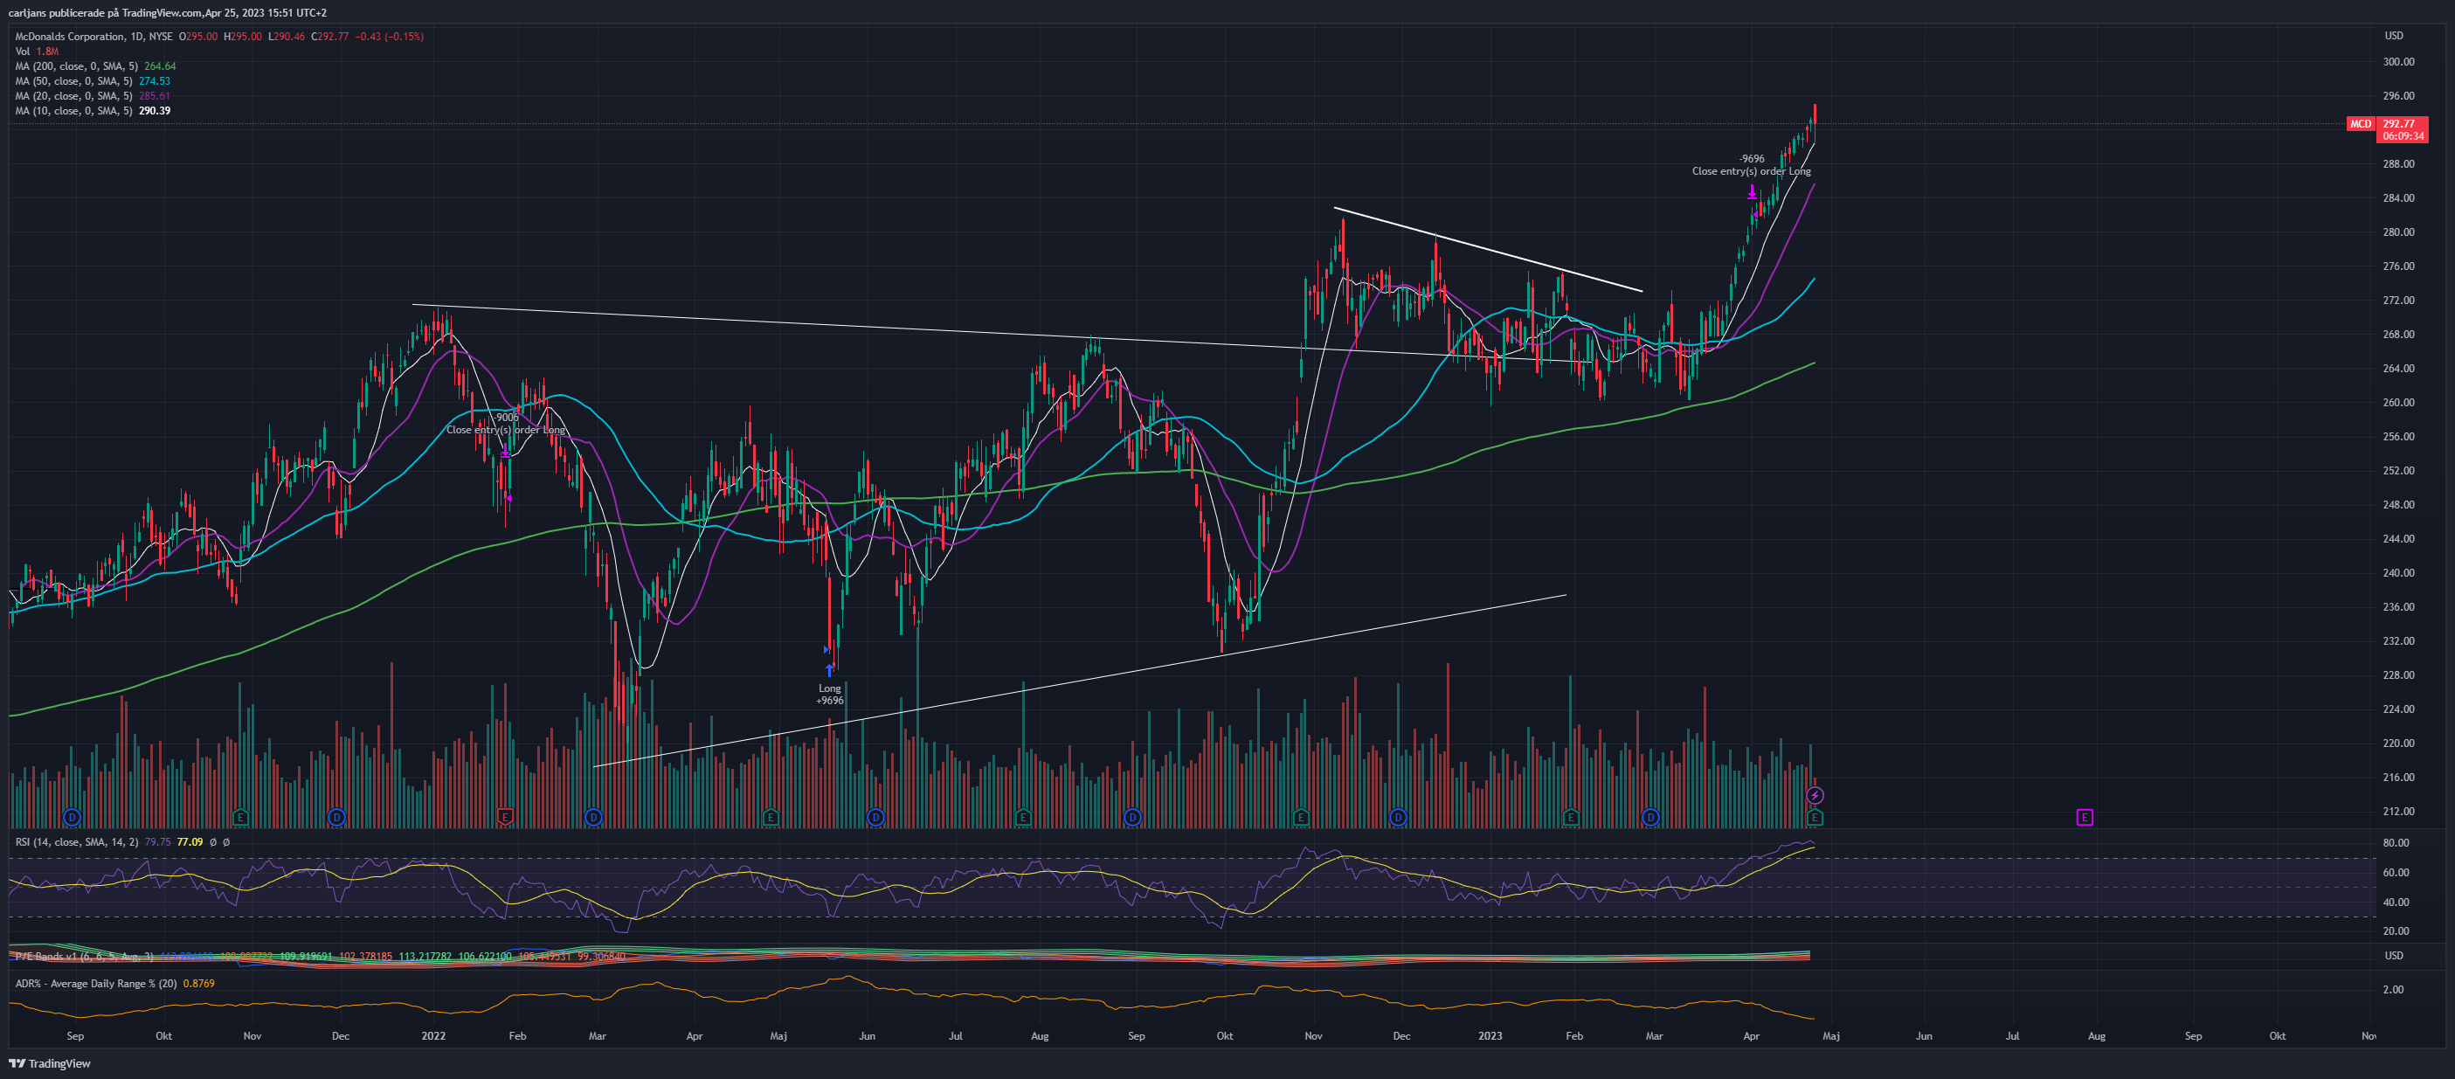Click the TradingView logo at the bottom left
The width and height of the screenshot is (2455, 1079).
(50, 1062)
